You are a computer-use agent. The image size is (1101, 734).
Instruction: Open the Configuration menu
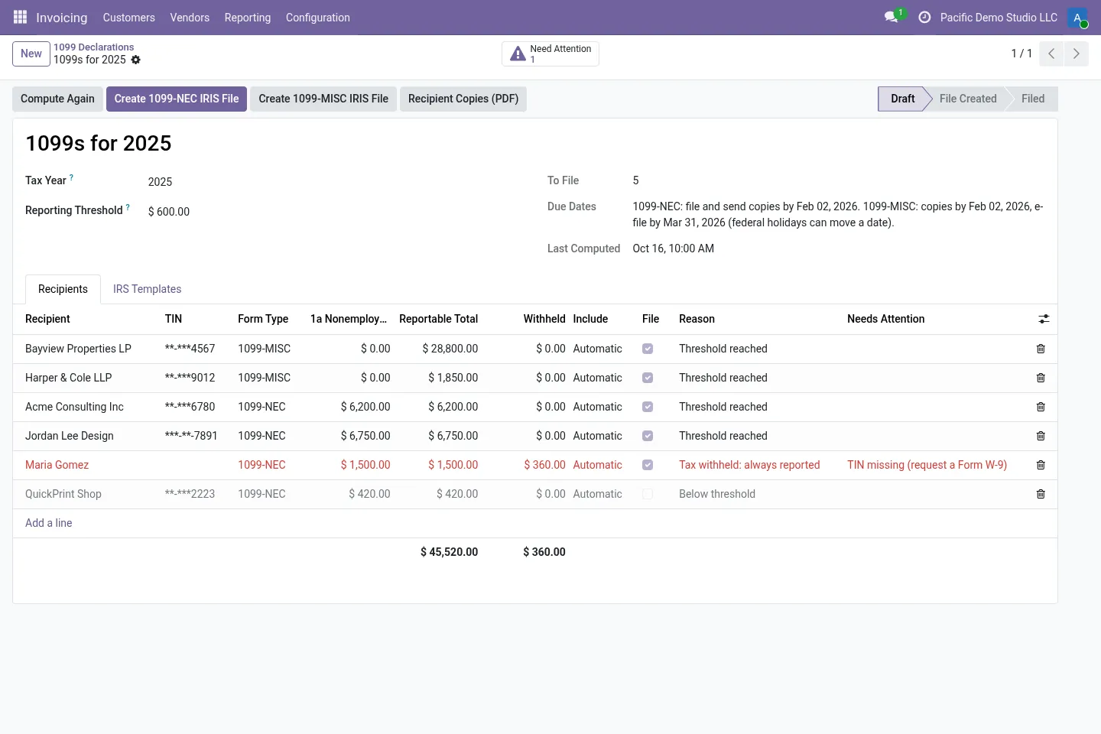pyautogui.click(x=318, y=17)
